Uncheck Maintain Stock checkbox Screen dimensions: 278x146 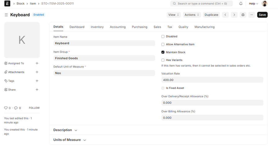(x=163, y=52)
